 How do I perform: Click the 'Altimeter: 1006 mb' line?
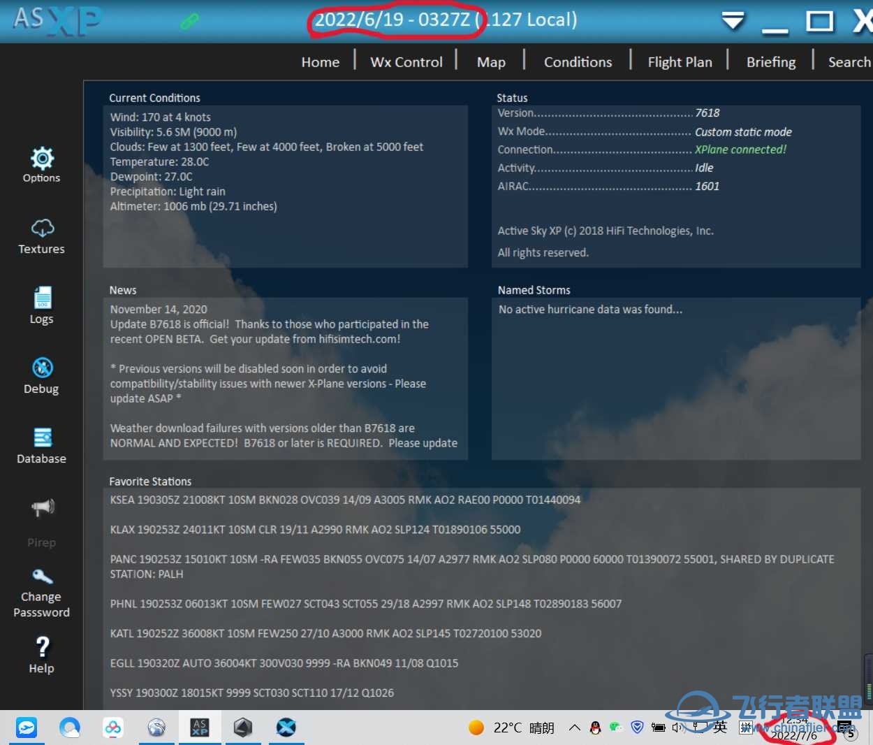[x=193, y=206]
